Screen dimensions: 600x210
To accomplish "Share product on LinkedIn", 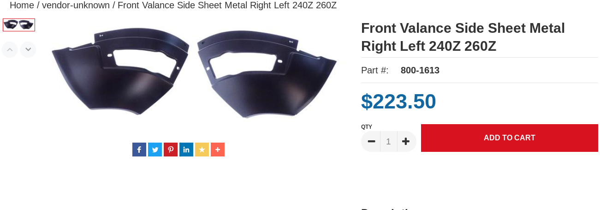I will click(x=186, y=150).
